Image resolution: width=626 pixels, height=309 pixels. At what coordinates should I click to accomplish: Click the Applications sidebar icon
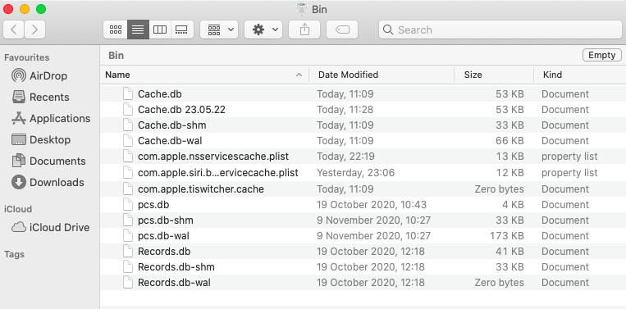(19, 118)
